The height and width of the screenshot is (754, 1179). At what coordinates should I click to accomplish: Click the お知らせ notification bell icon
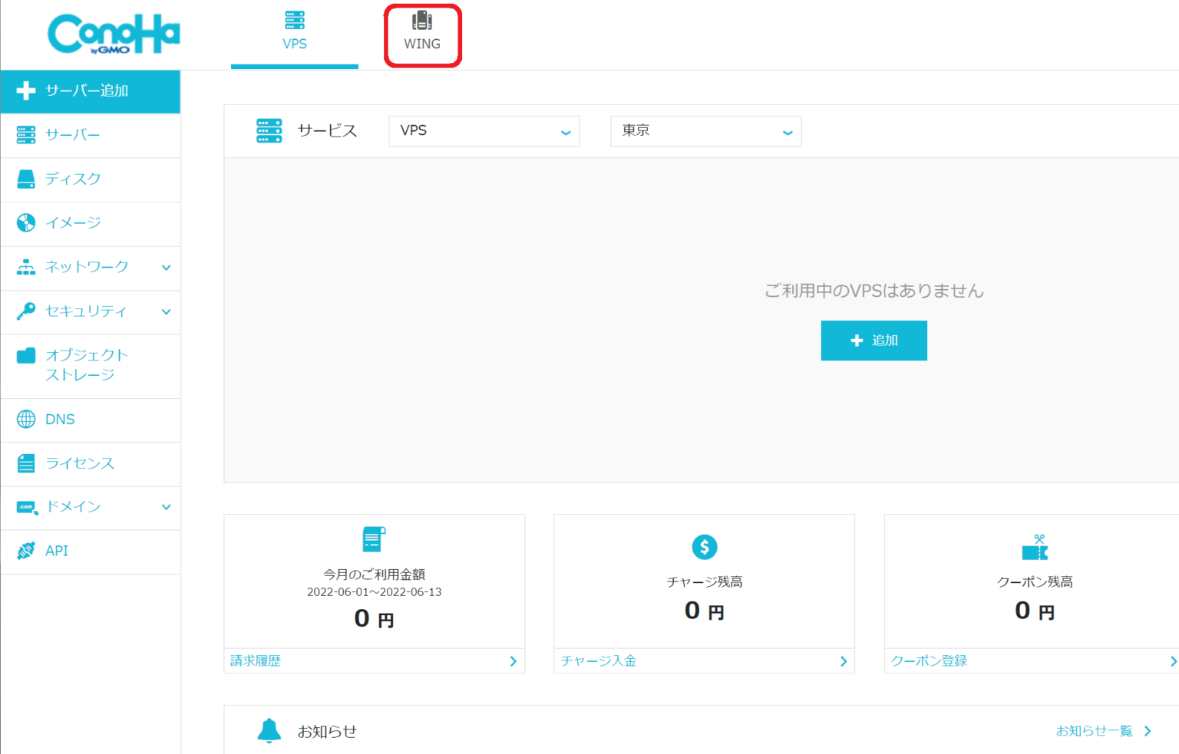click(x=269, y=729)
